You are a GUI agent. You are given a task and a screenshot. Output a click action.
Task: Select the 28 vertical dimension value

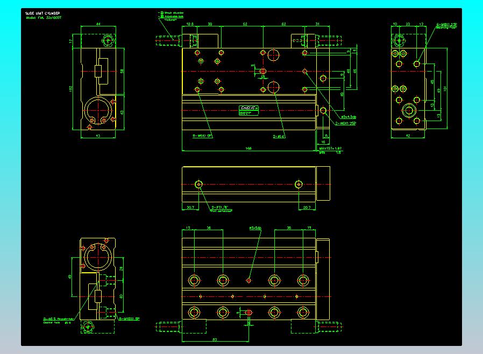(121, 268)
